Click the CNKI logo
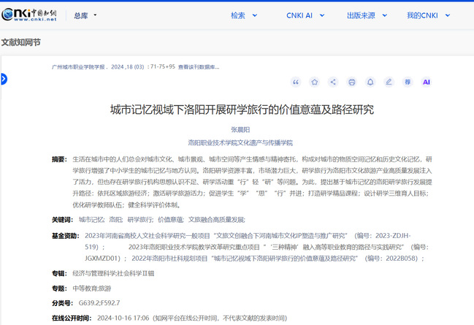The image size is (474, 325). pos(34,15)
